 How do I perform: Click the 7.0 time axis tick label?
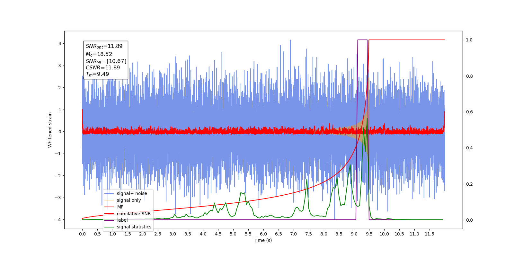click(294, 234)
